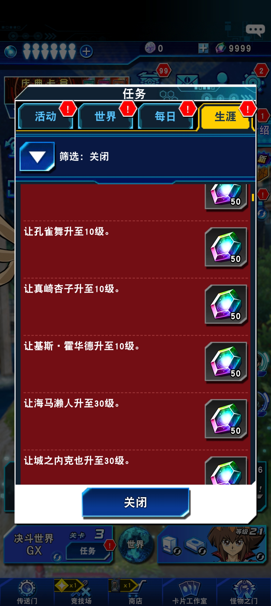The height and width of the screenshot is (606, 271).
Task: Click gem reward for 让孔雀舞升至10级
Action: click(226, 248)
